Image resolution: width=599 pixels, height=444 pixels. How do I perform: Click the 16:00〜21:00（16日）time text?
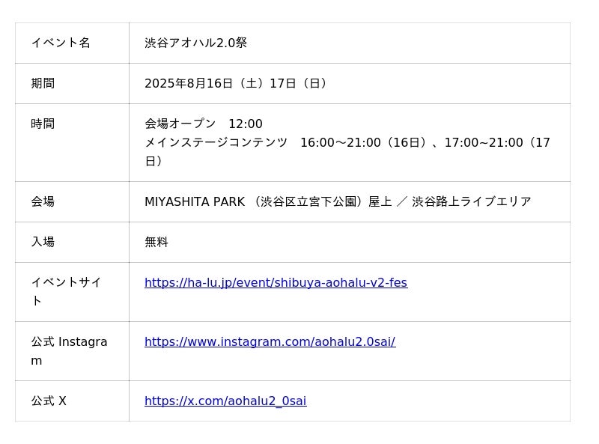point(362,142)
